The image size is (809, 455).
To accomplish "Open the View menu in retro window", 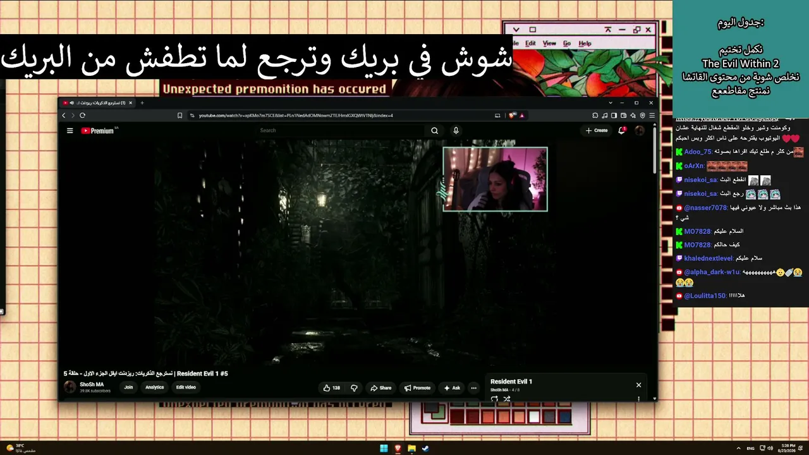I will click(x=550, y=44).
